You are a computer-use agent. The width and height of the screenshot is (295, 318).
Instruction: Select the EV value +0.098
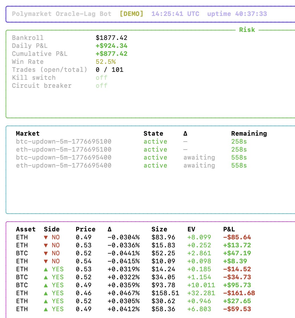(199, 261)
